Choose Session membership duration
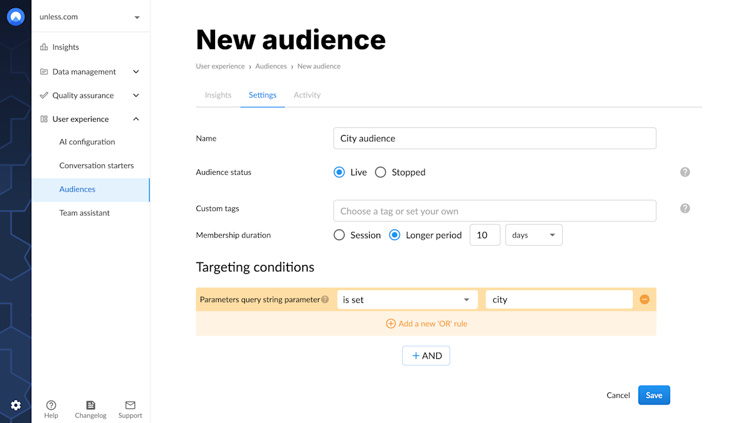The height and width of the screenshot is (423, 748). 339,235
